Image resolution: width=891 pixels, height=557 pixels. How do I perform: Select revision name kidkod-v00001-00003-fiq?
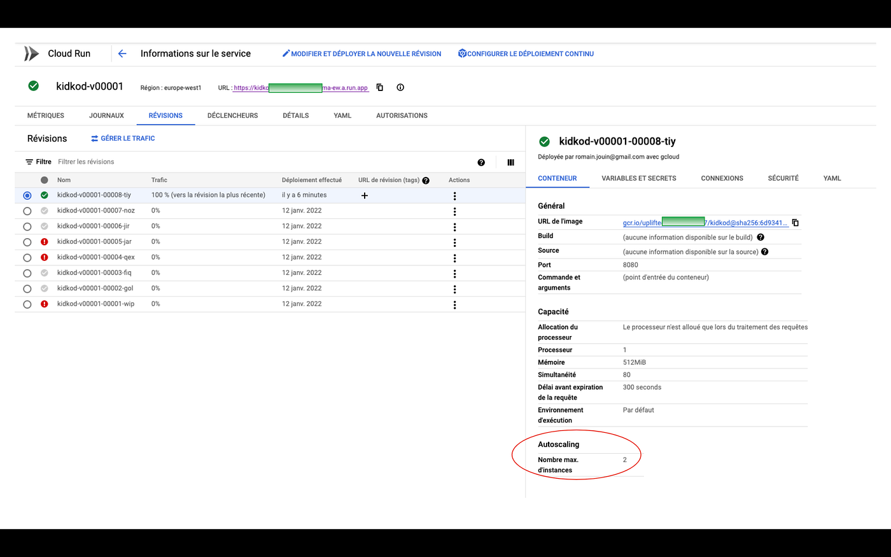pos(94,273)
